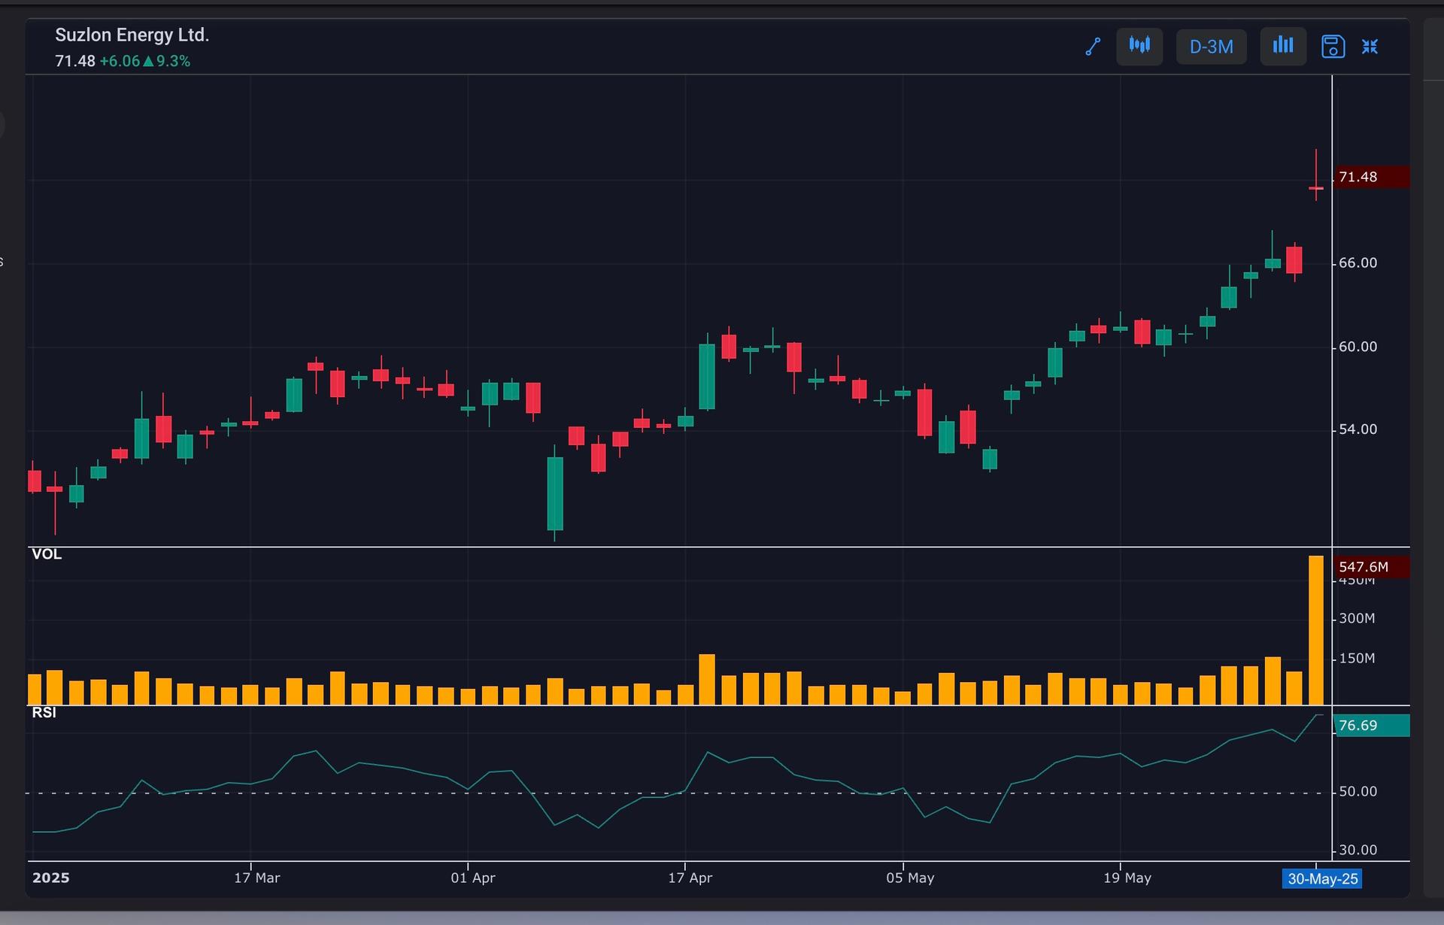Click the header price 71.48 beside +6.06

(75, 61)
